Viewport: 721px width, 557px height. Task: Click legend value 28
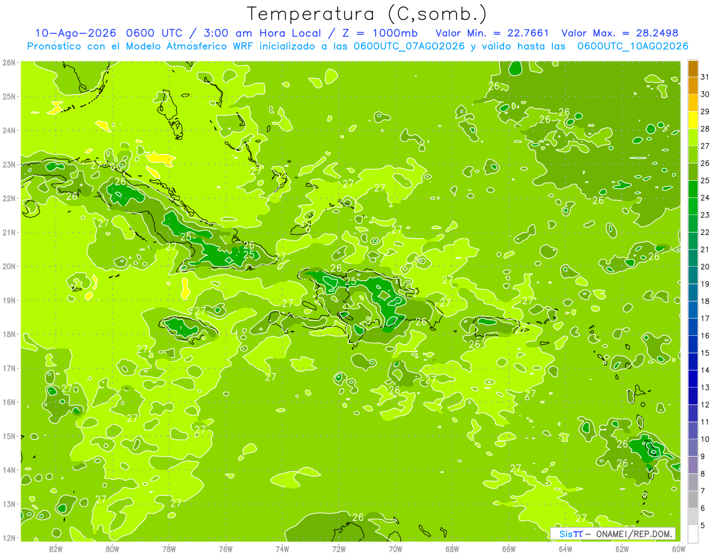point(705,129)
